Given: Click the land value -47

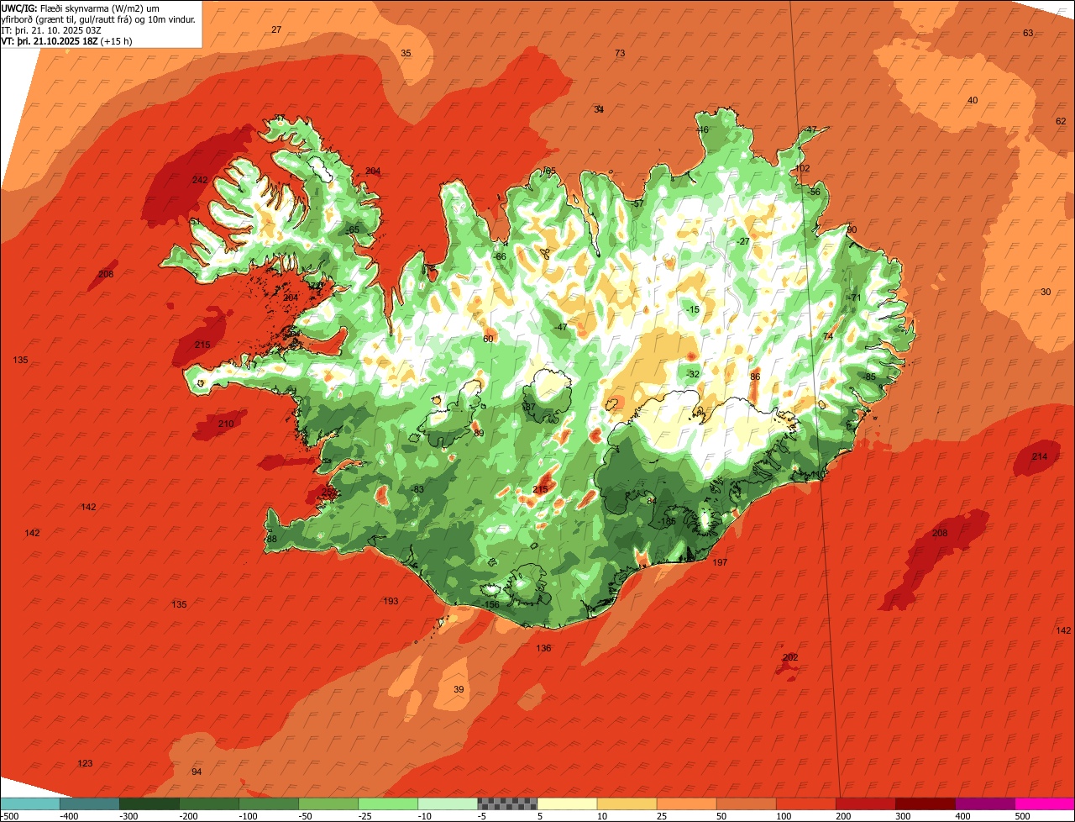Looking at the screenshot, I should (x=560, y=327).
